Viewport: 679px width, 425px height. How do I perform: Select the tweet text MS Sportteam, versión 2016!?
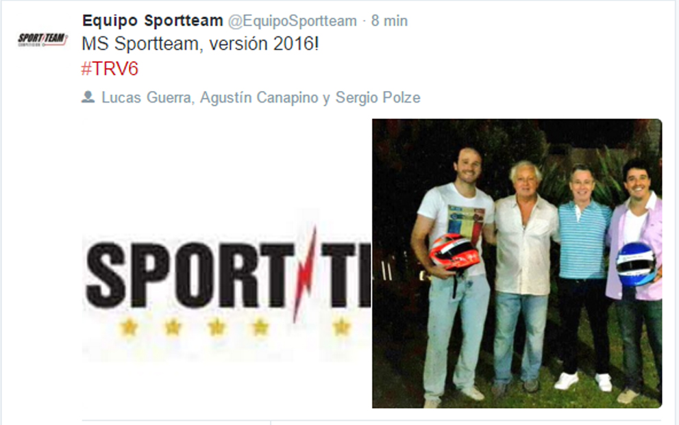click(200, 44)
